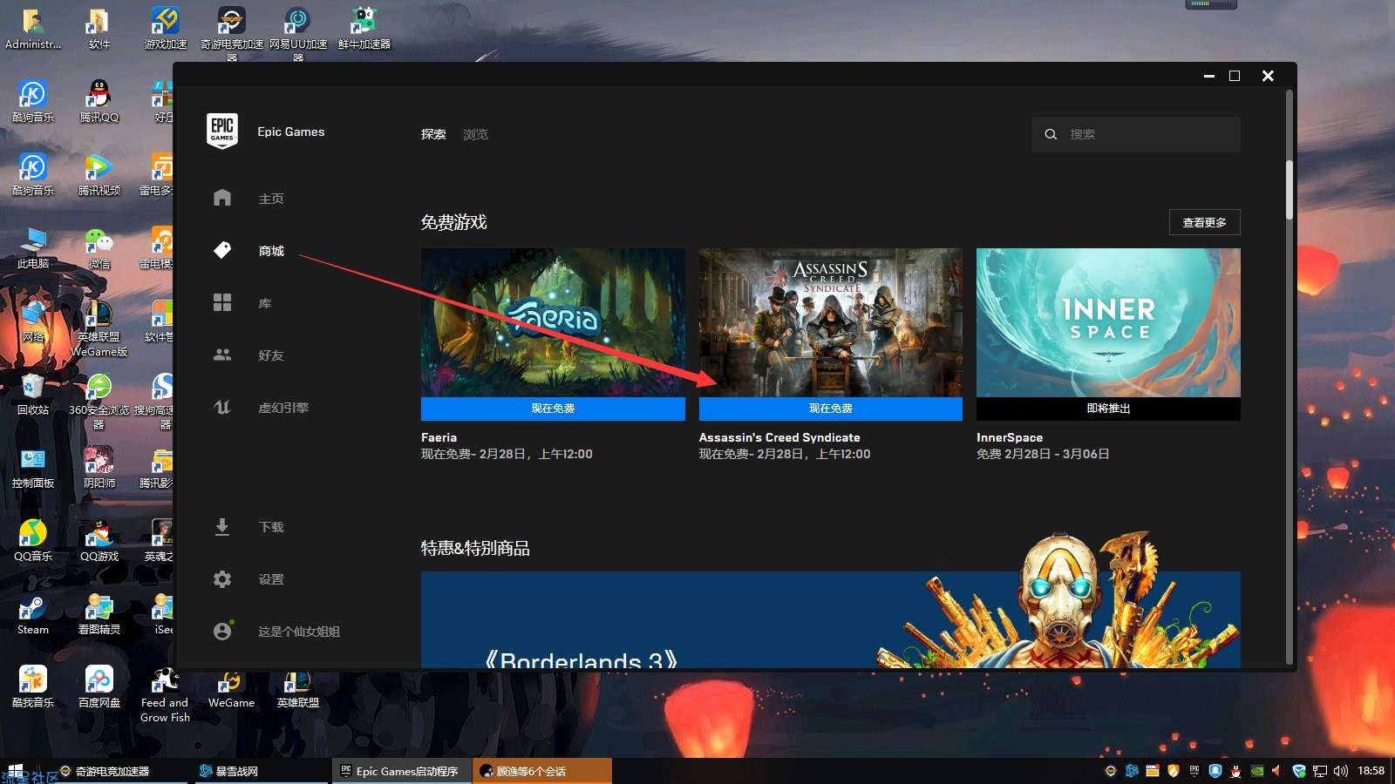1395x784 pixels.
Task: Select the 腾讯视频 desktop icon
Action: pos(99,174)
